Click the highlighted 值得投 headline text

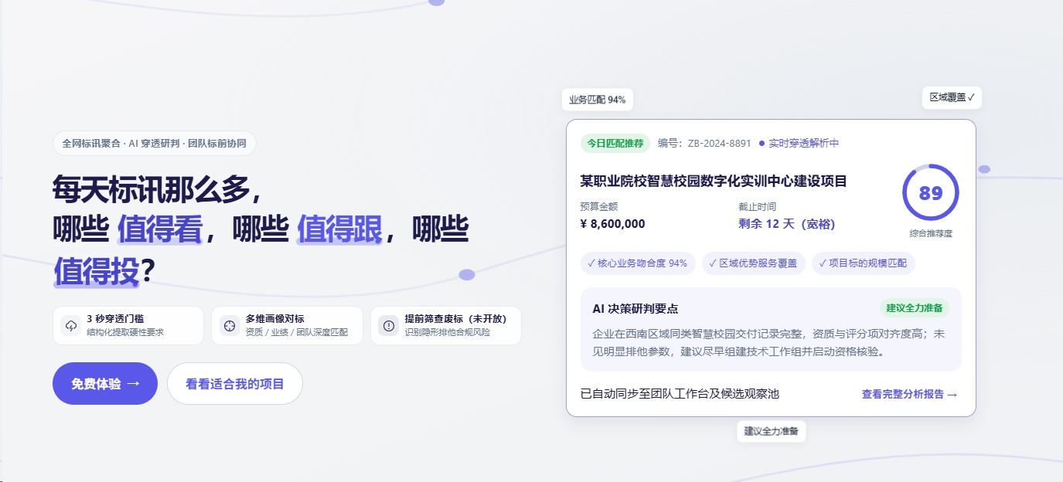97,271
